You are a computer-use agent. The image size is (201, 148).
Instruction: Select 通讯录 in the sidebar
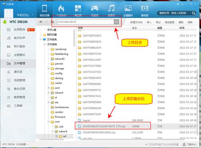point(18,72)
